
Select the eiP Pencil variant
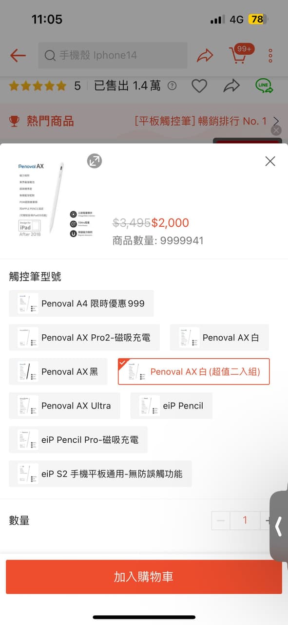click(171, 406)
